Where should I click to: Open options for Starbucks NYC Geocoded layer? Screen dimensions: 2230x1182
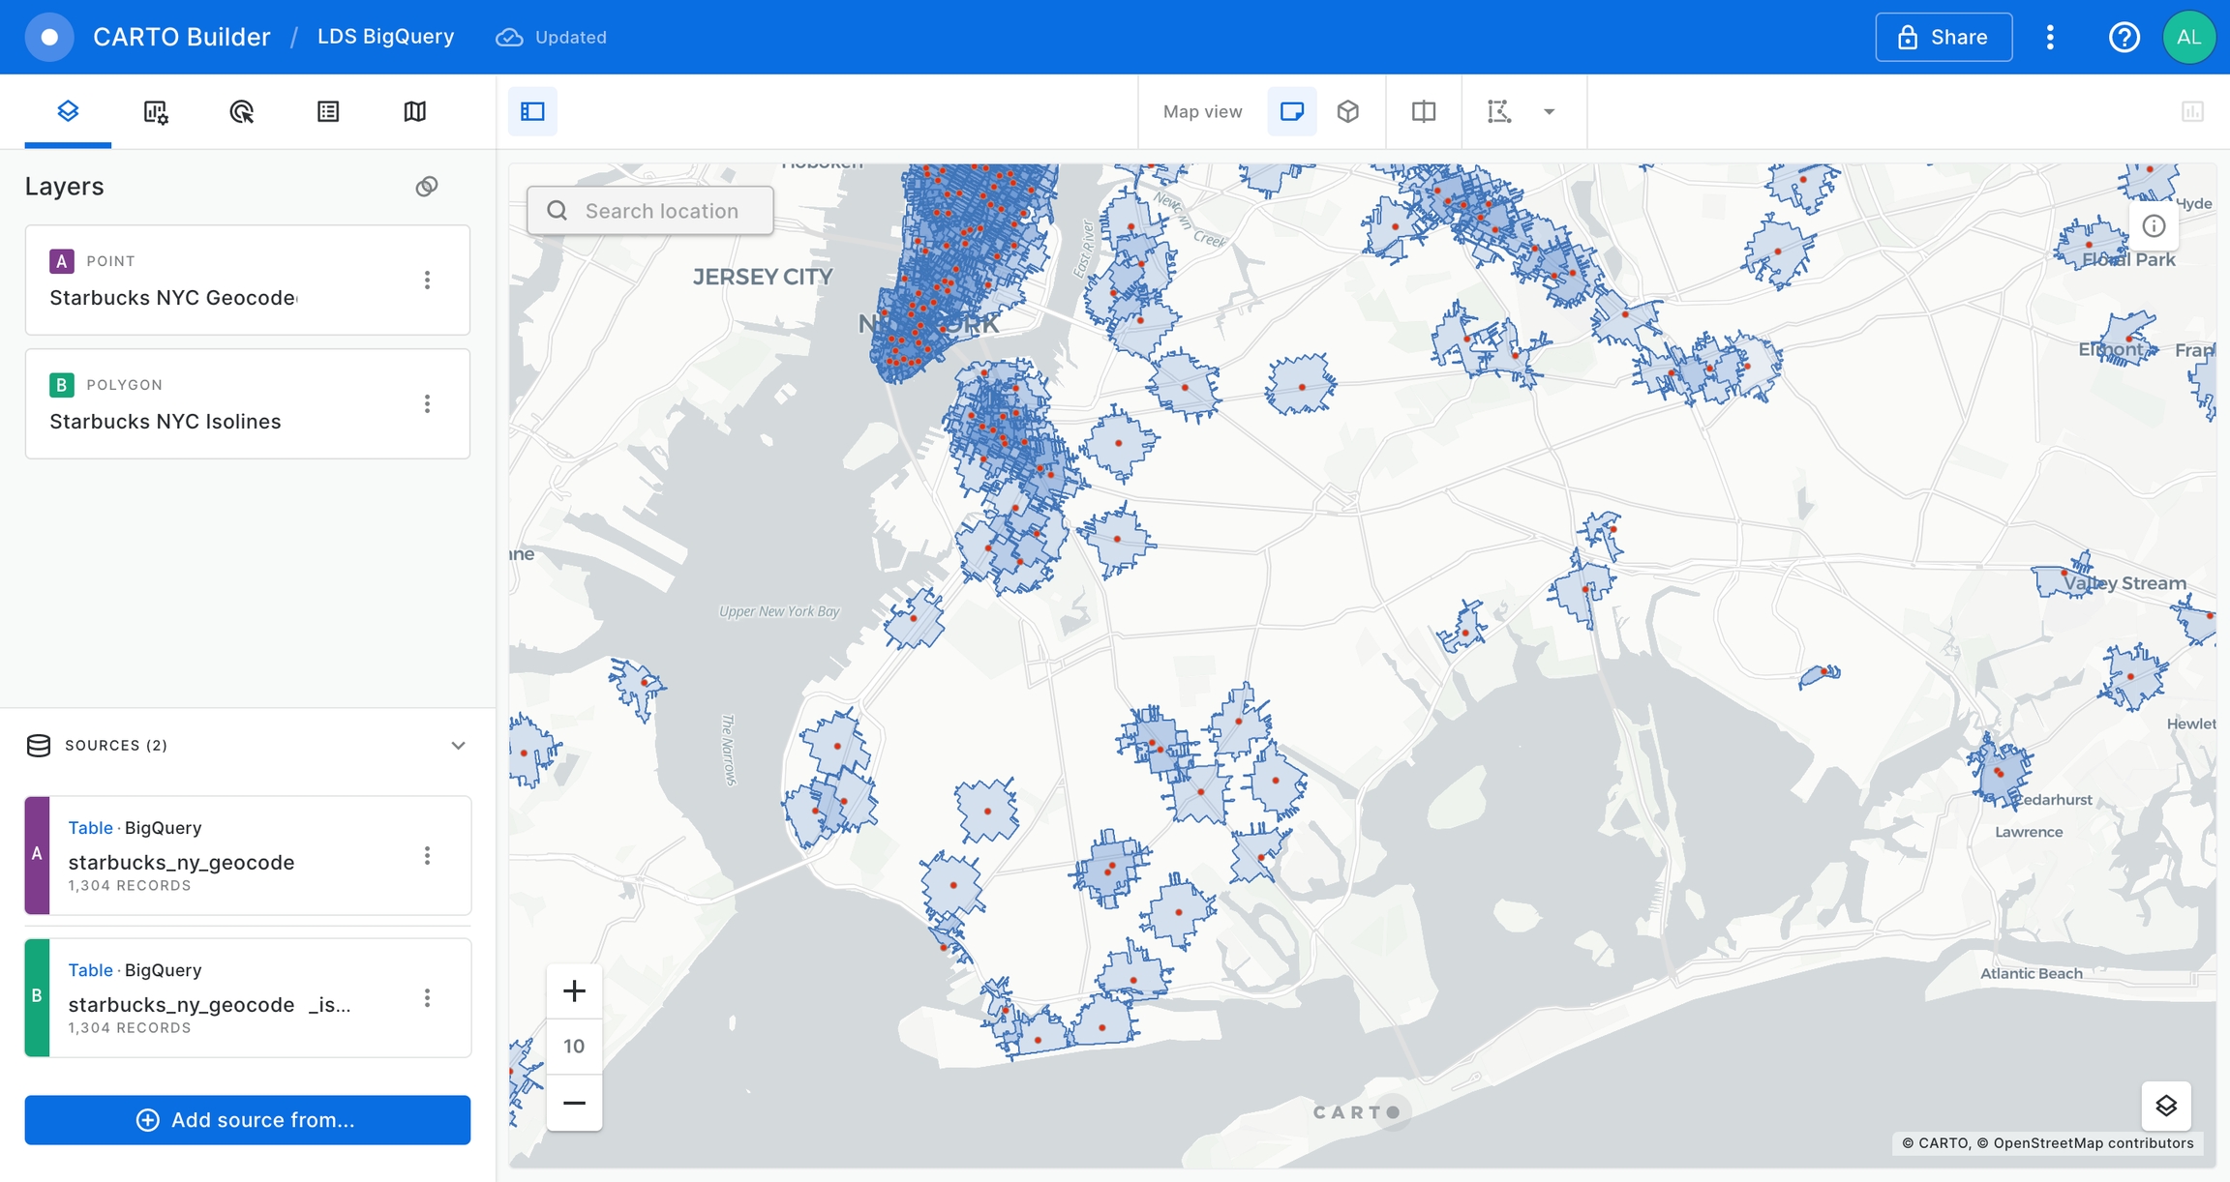click(427, 281)
